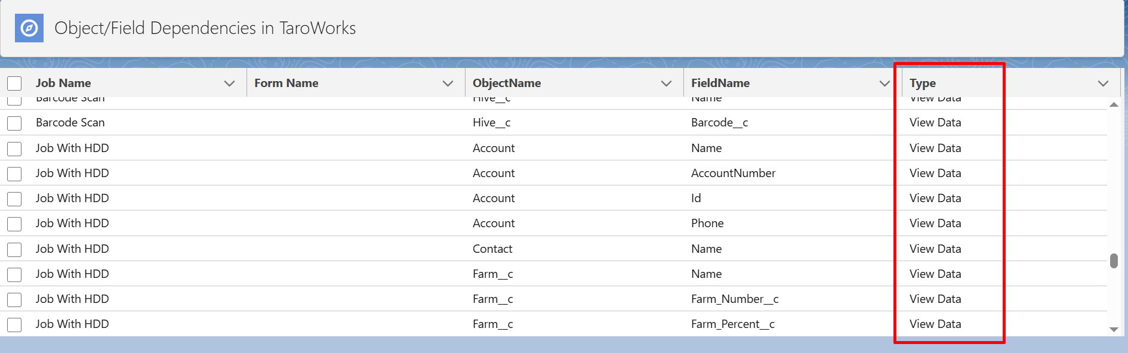Select the Farm_Number__c row checkbox
Image resolution: width=1128 pixels, height=353 pixels.
[x=14, y=299]
